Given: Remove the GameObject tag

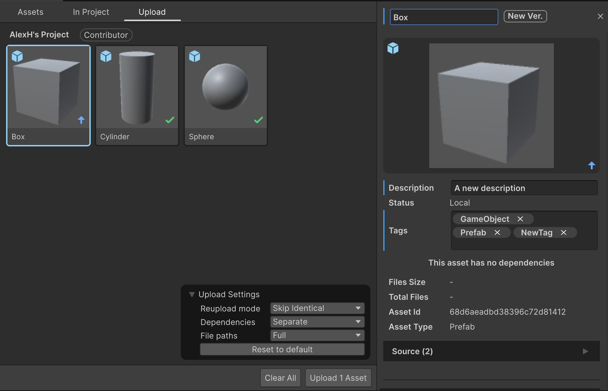Looking at the screenshot, I should pyautogui.click(x=520, y=219).
